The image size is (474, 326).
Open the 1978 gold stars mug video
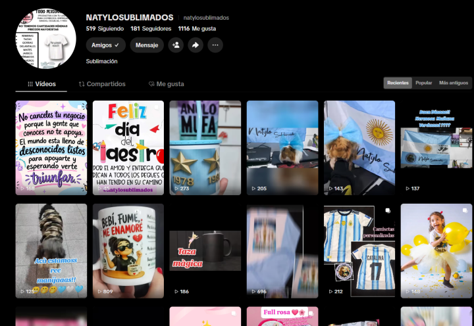205,148
